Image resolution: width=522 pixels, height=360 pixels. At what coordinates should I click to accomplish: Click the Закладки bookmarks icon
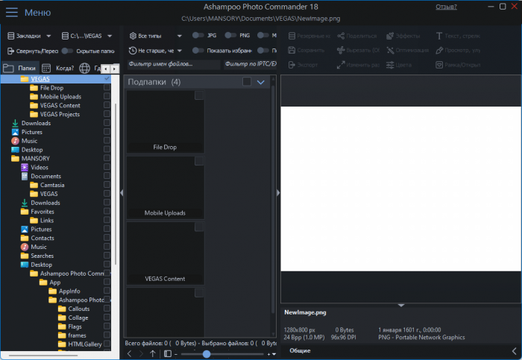pyautogui.click(x=11, y=36)
